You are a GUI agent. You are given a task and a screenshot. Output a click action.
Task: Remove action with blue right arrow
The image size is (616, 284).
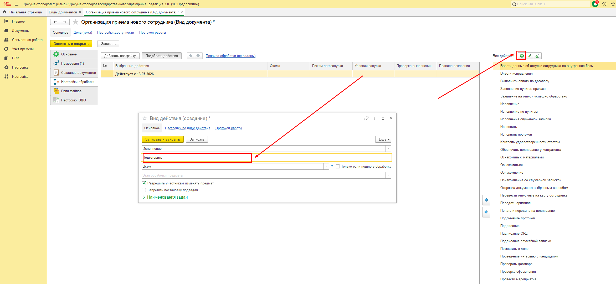486,212
